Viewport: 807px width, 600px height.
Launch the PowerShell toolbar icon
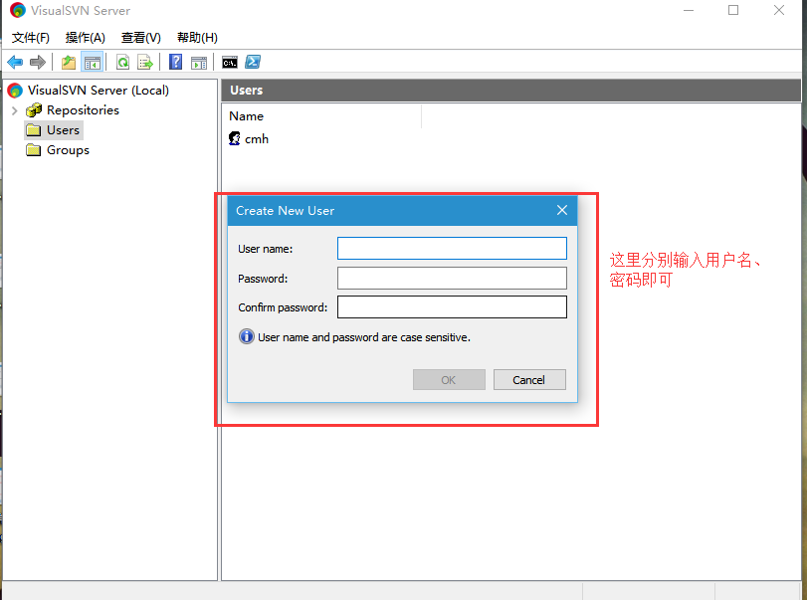coord(253,63)
